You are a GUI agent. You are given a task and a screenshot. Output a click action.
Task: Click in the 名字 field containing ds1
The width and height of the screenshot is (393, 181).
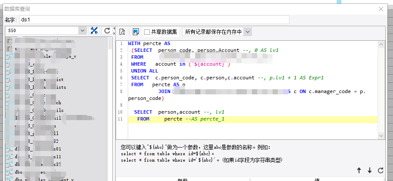coord(155,20)
